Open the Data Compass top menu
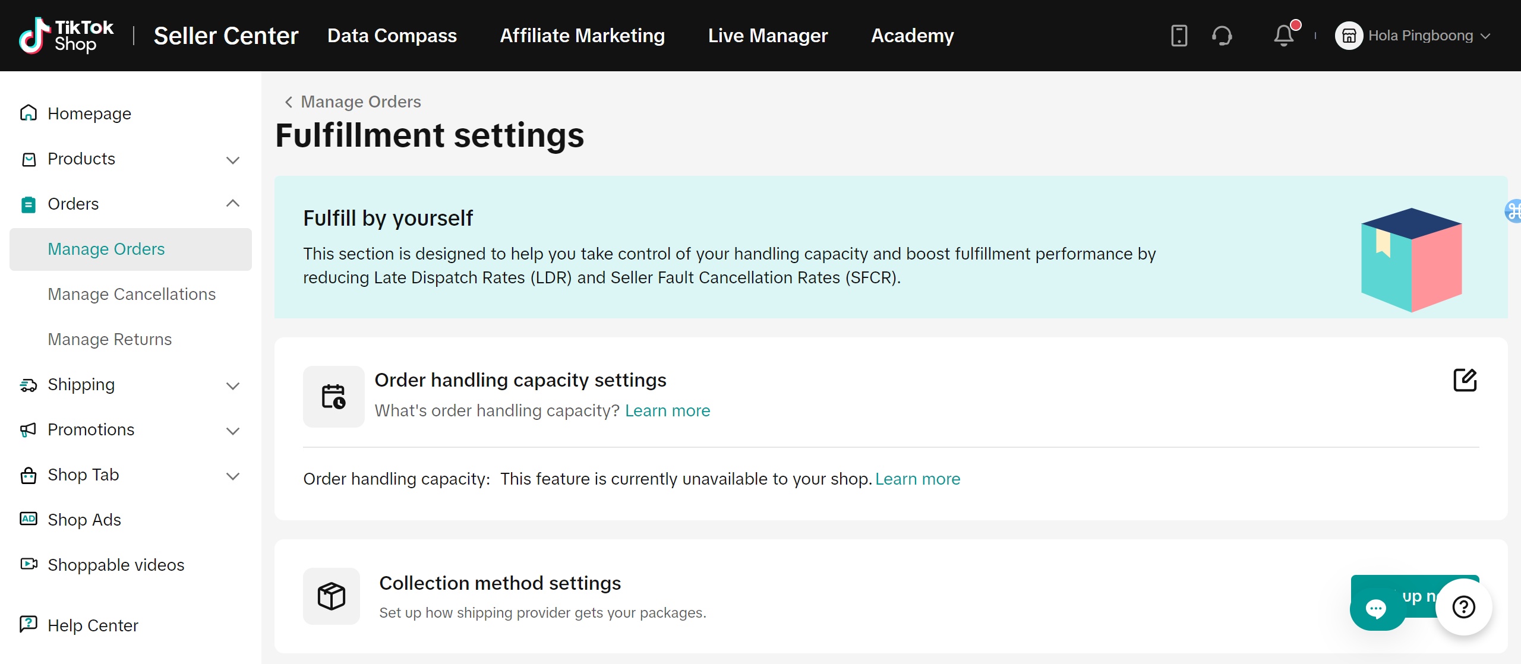Image resolution: width=1521 pixels, height=664 pixels. (x=392, y=36)
